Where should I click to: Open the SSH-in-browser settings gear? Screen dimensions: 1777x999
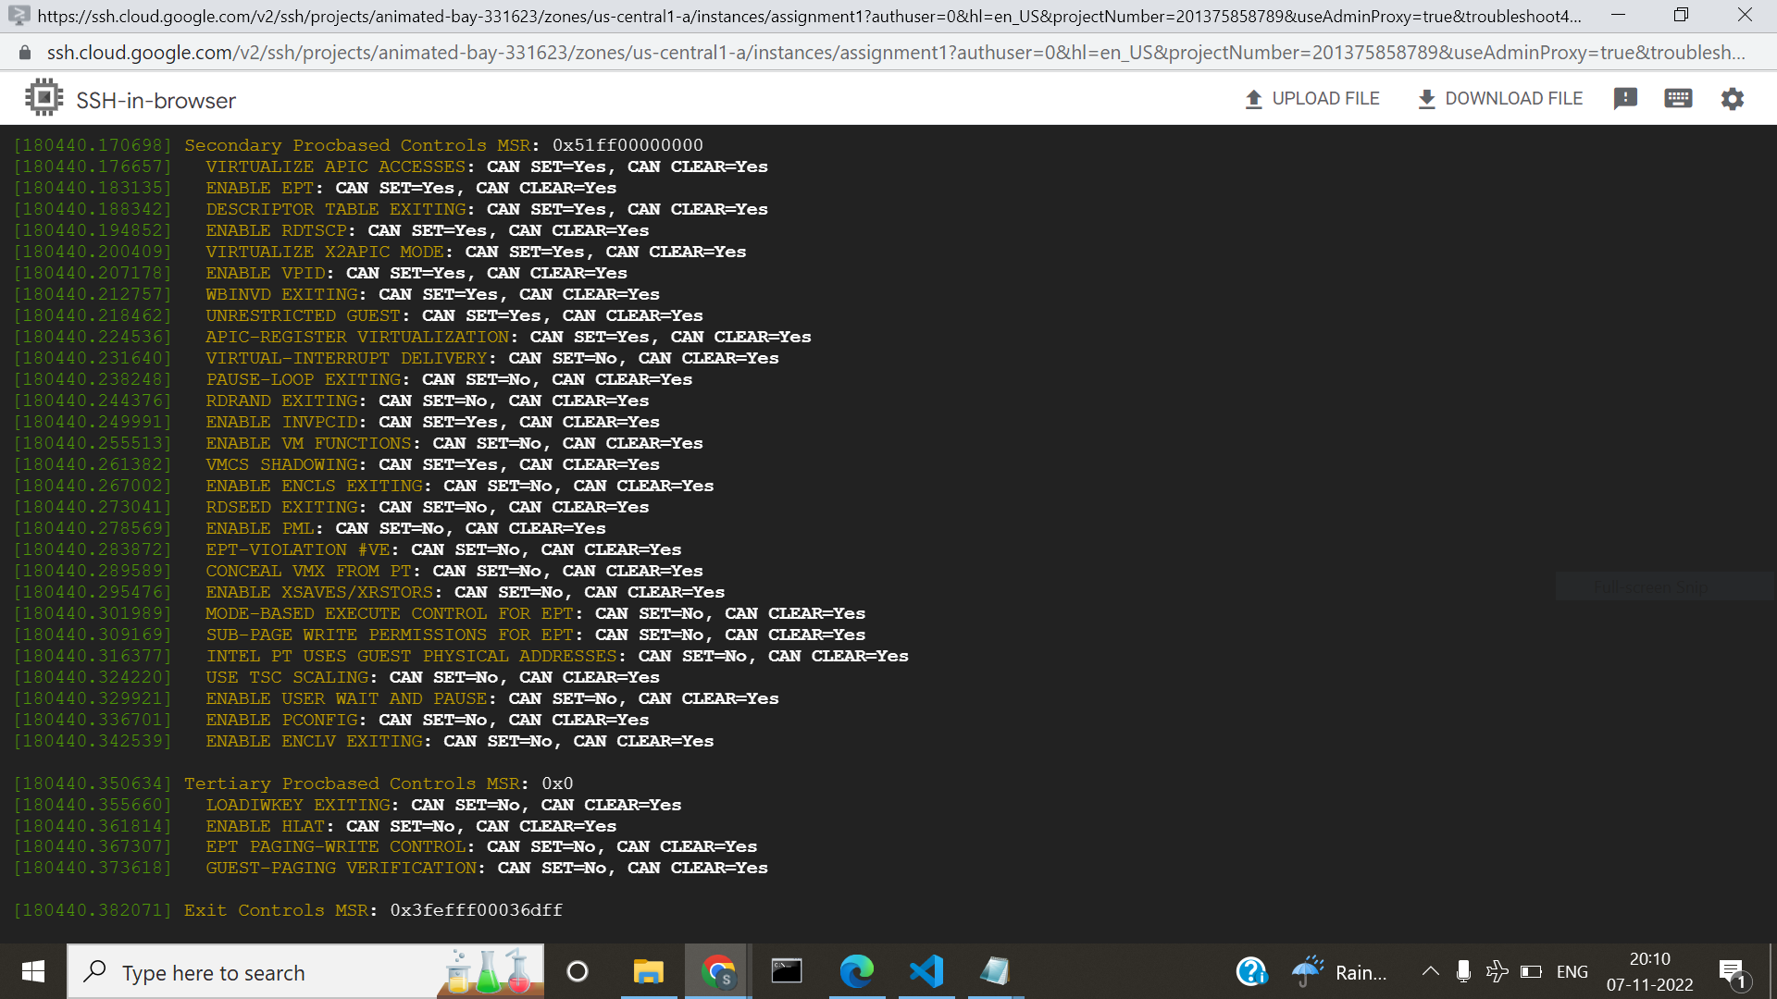pyautogui.click(x=1733, y=98)
